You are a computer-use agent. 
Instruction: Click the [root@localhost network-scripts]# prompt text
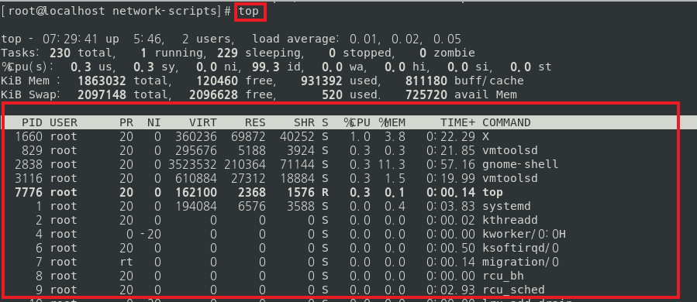click(116, 11)
